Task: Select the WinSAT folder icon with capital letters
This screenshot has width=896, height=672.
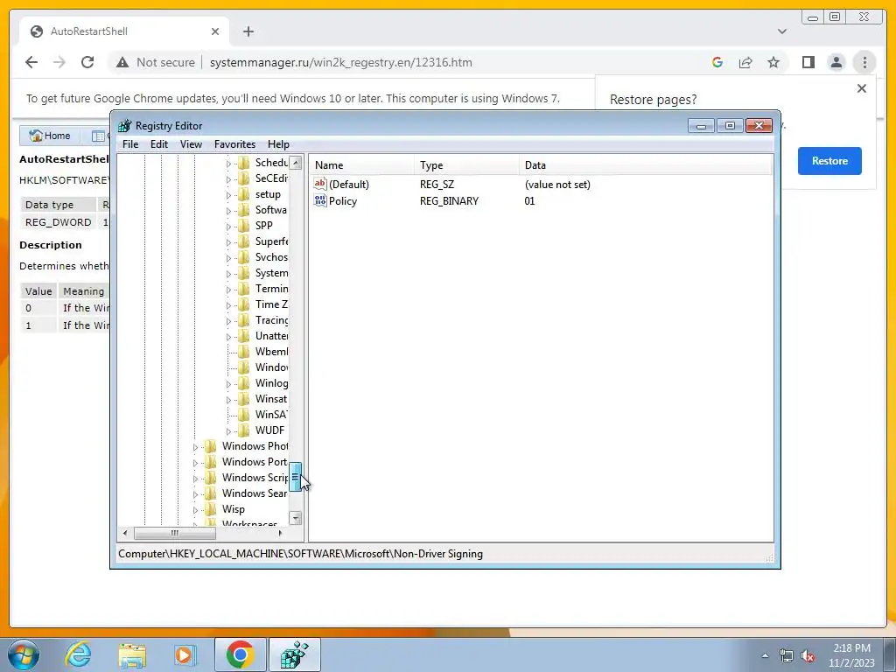Action: pos(244,414)
